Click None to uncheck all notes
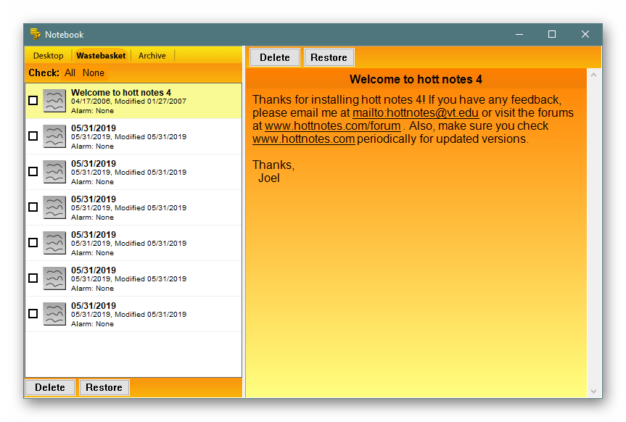Screen dimensions: 626x422 pos(94,73)
